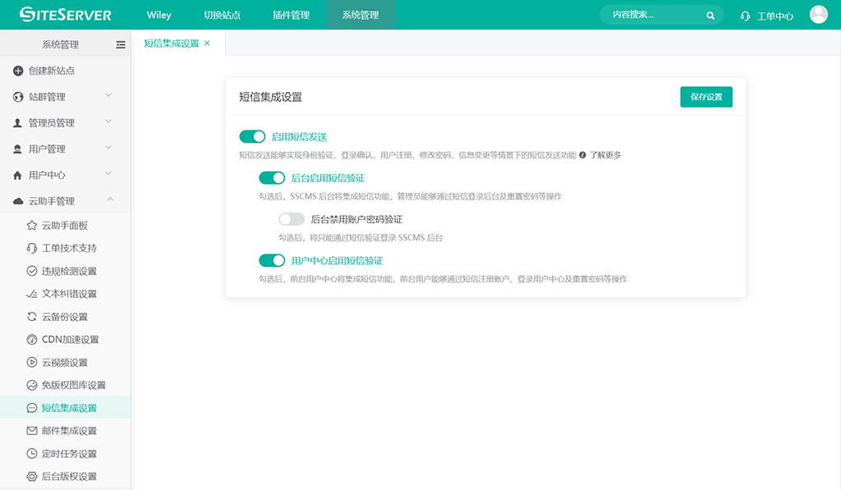Click the 保存设置 button
Screen dimensions: 841x490
click(x=705, y=97)
